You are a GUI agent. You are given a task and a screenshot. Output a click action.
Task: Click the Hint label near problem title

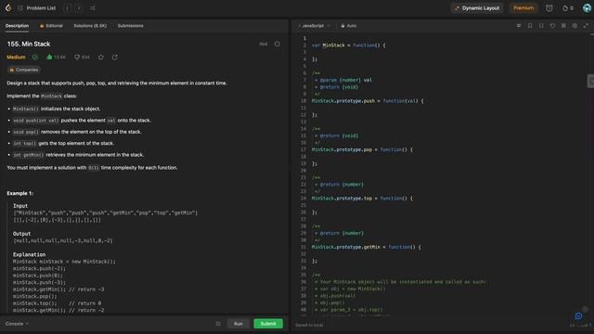pyautogui.click(x=264, y=44)
